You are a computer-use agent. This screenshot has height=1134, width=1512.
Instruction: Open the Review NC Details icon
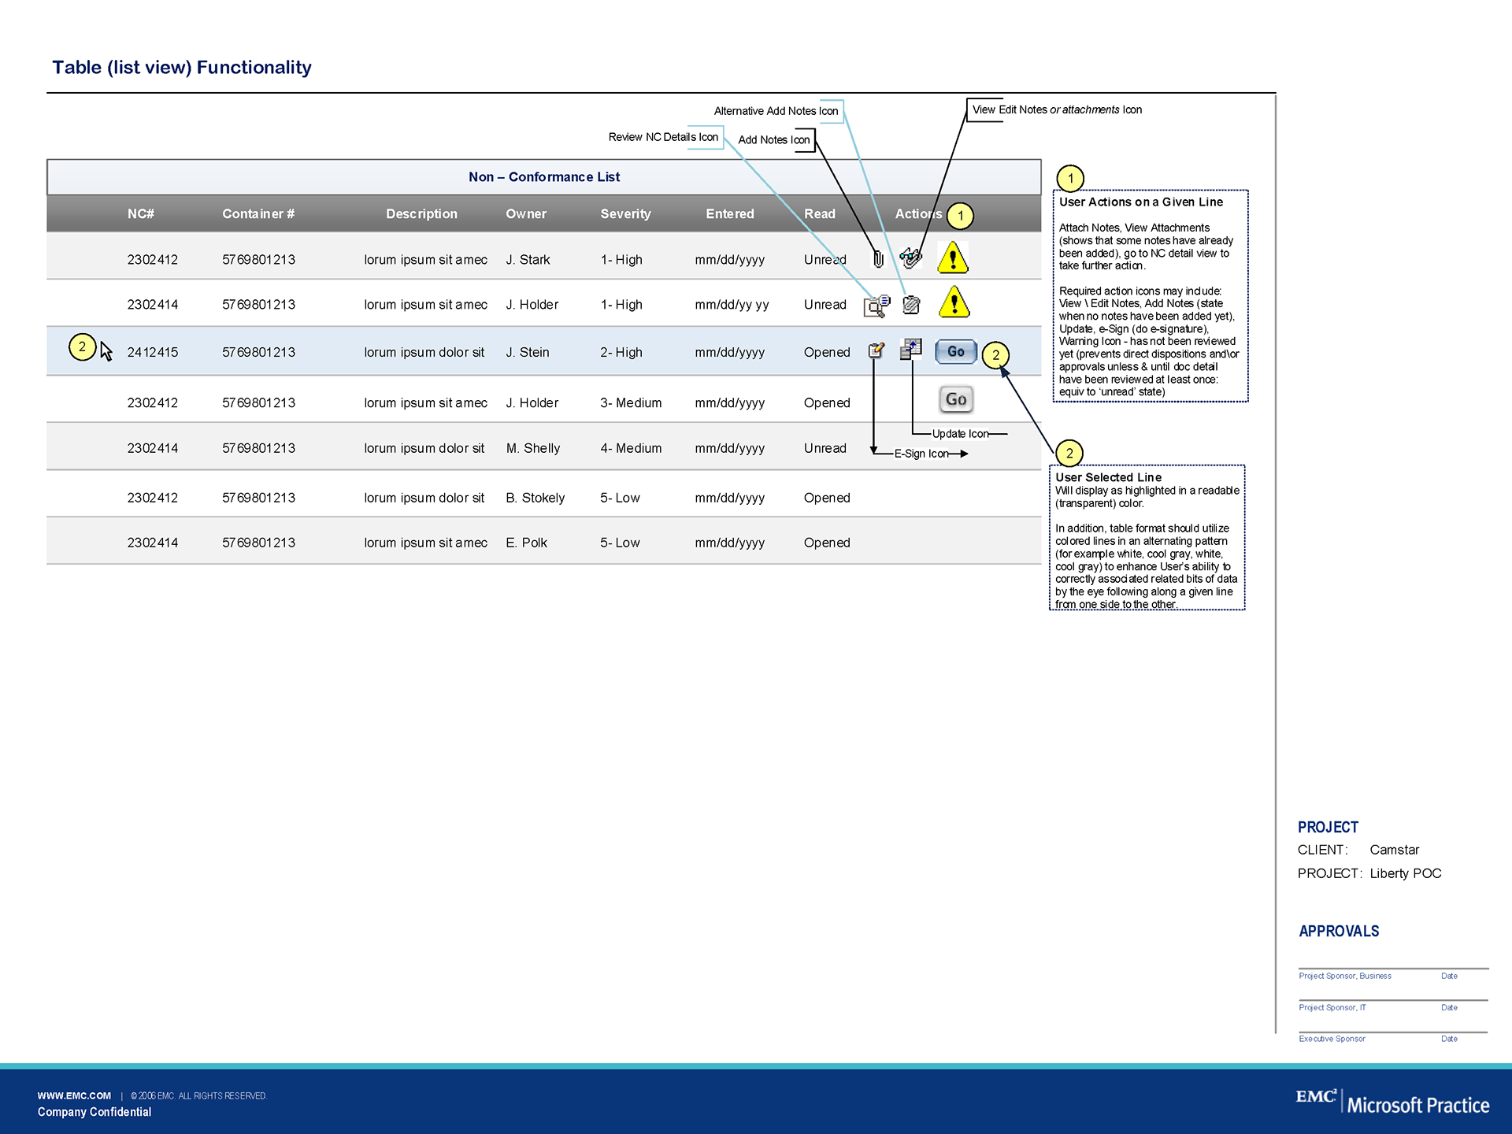coord(876,306)
